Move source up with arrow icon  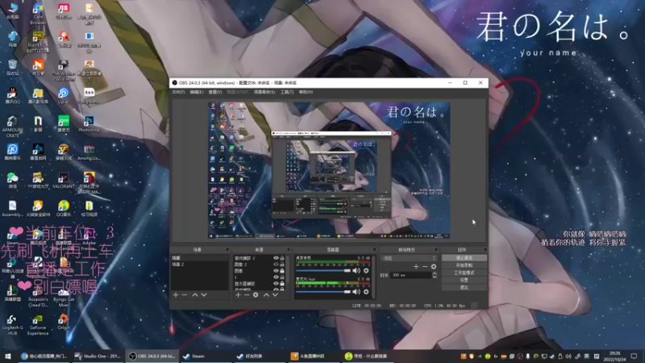(x=266, y=294)
